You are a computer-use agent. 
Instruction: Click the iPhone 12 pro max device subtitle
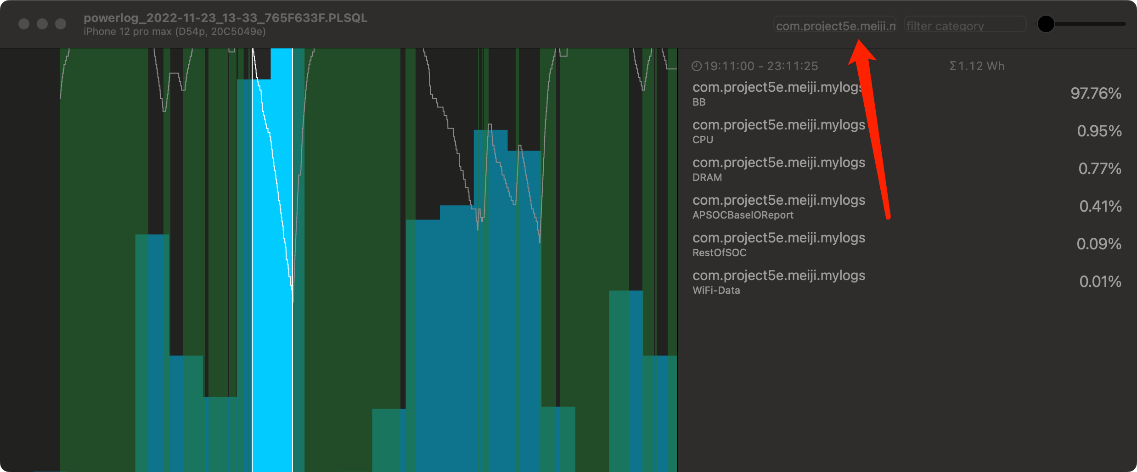click(x=174, y=32)
